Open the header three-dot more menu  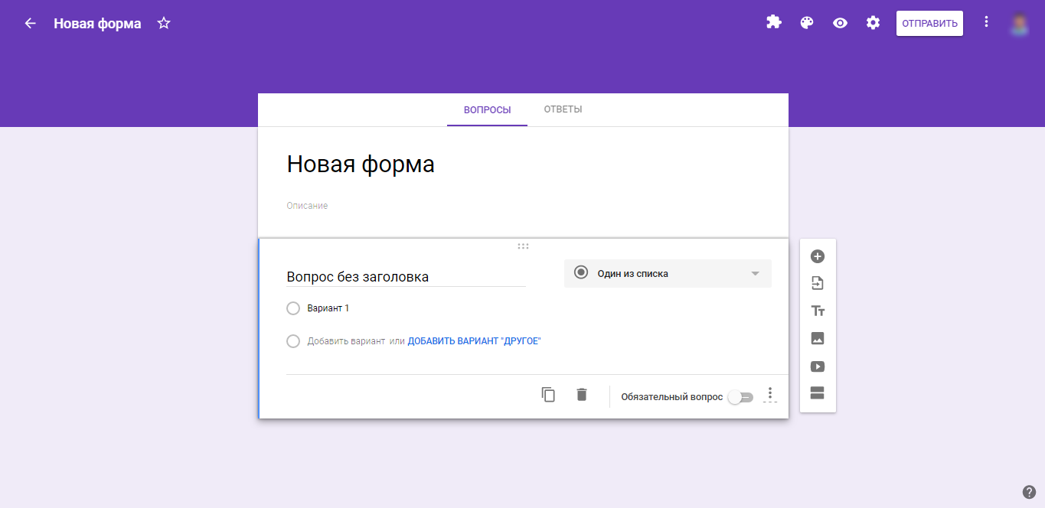986,22
